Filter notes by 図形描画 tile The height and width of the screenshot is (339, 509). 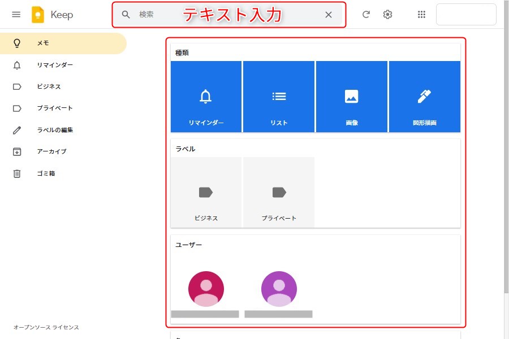[x=424, y=97]
